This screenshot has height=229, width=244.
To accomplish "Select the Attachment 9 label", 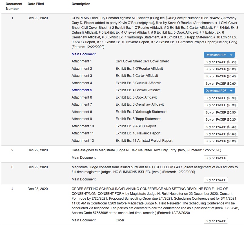I will pyautogui.click(x=82, y=119).
